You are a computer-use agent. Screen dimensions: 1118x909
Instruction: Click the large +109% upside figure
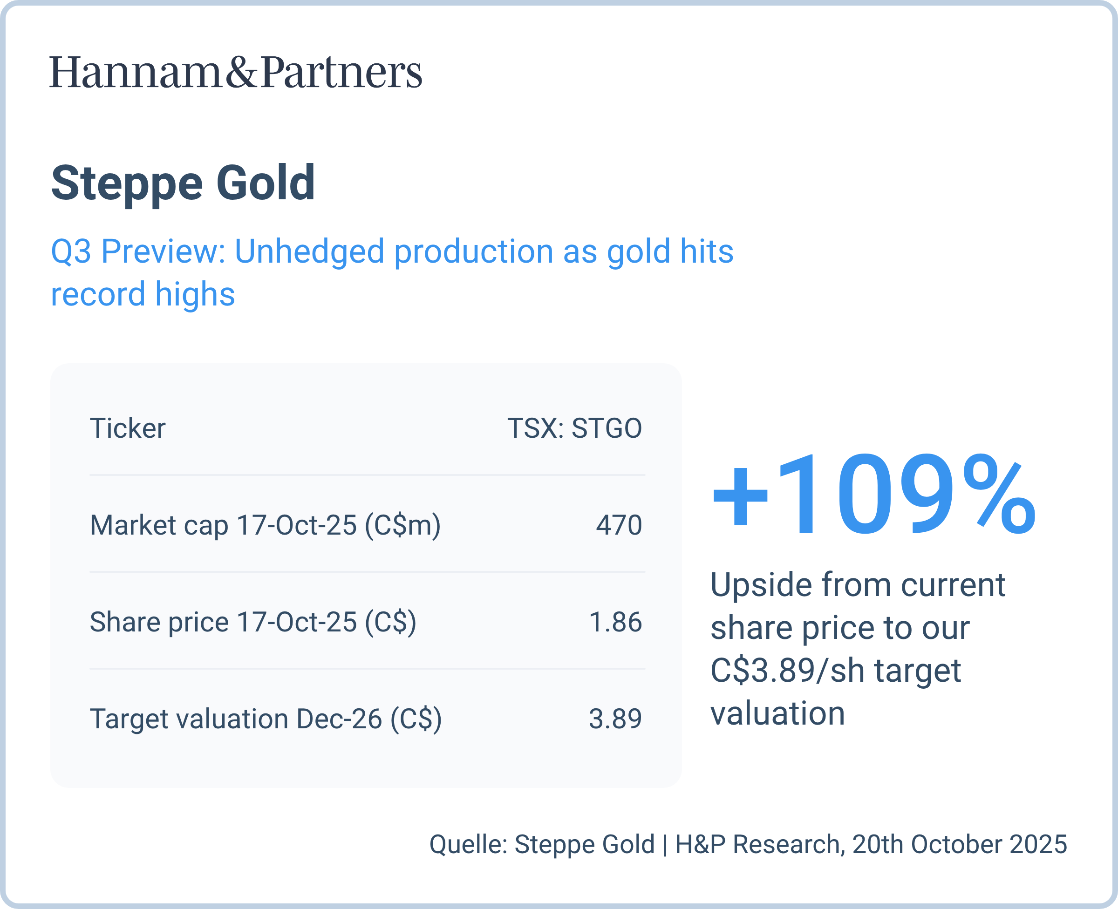pos(873,495)
